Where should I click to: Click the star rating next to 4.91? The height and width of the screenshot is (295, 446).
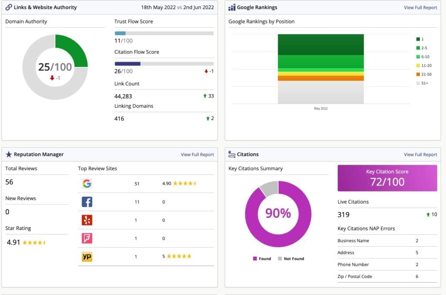pos(34,242)
